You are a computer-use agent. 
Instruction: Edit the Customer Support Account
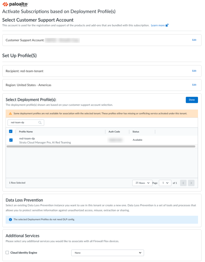click(194, 40)
